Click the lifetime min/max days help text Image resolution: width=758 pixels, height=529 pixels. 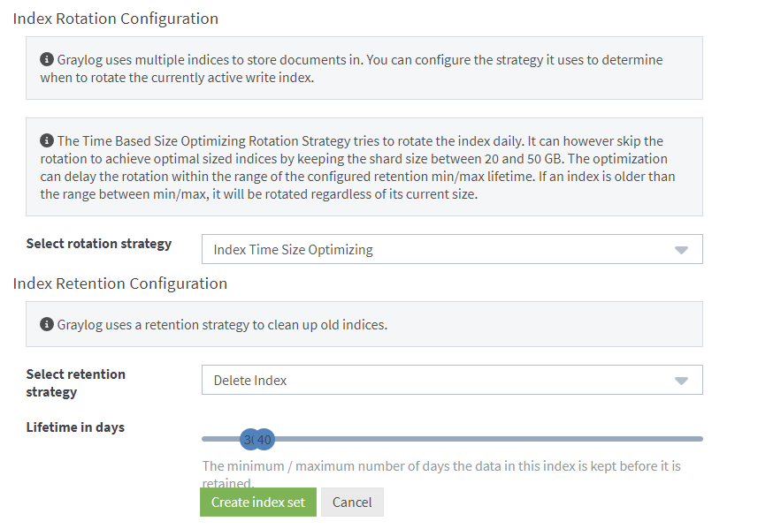(440, 466)
